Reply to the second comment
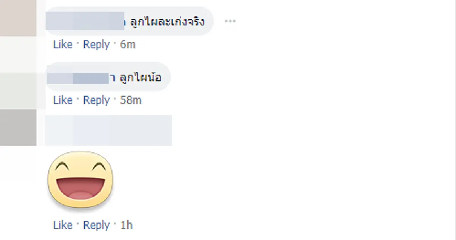 [96, 100]
